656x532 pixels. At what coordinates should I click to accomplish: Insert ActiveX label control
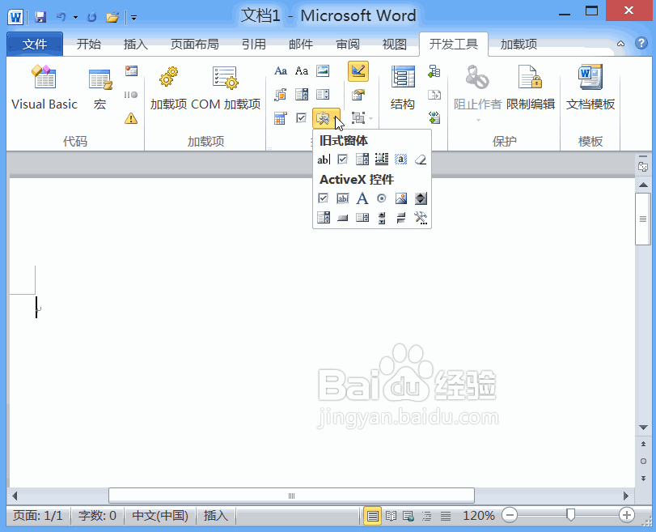point(362,198)
